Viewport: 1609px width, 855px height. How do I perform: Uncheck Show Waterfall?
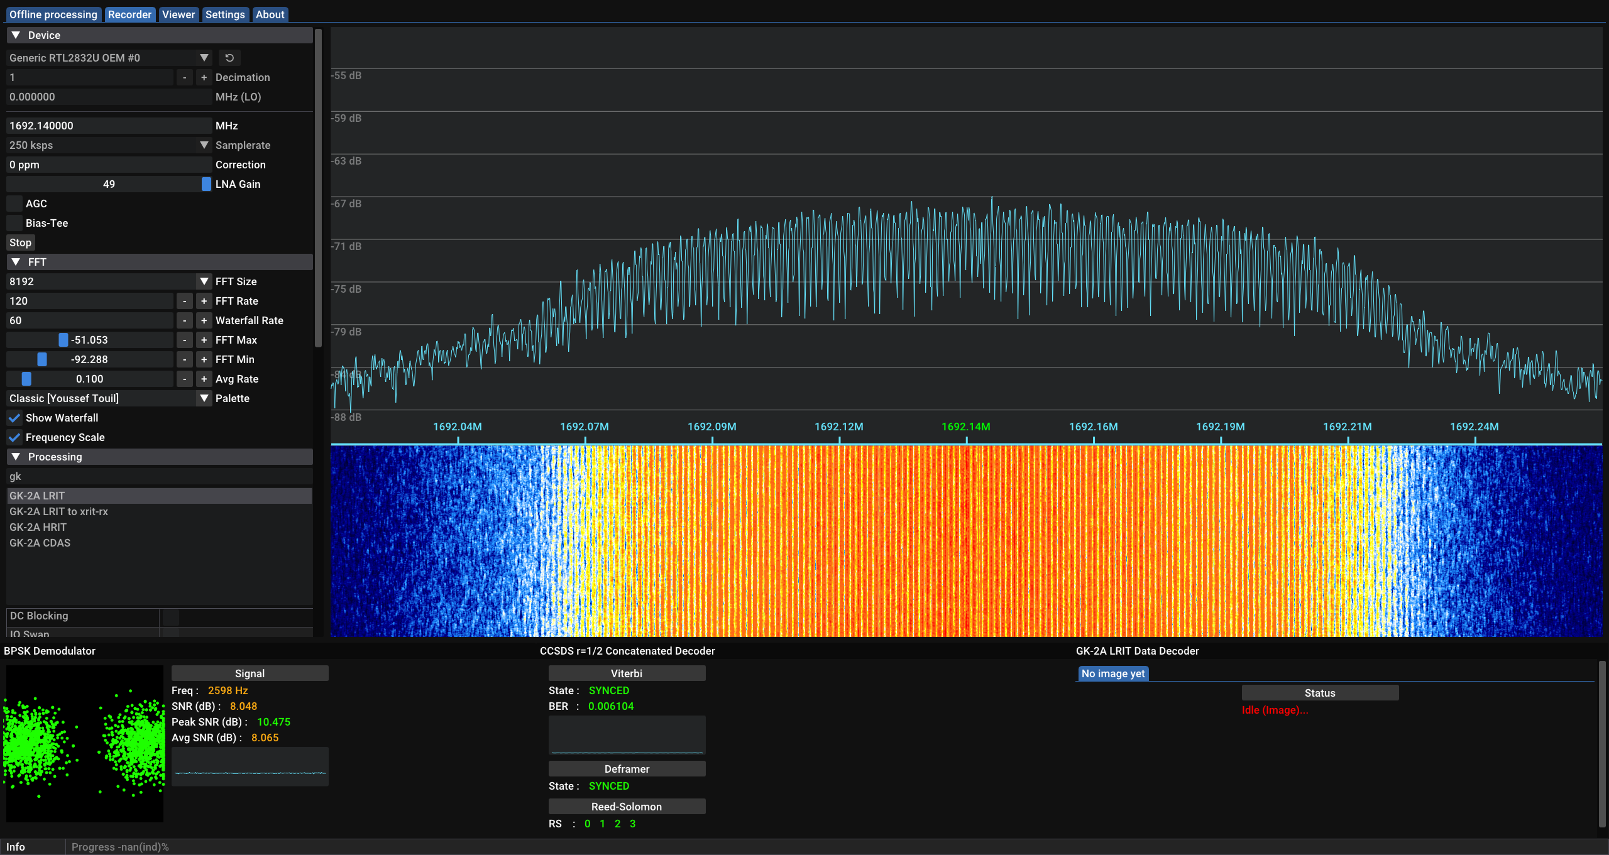pos(14,418)
